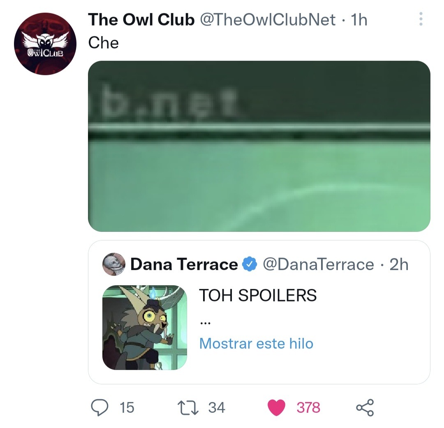Click the blue verified badge
Image resolution: width=444 pixels, height=428 pixels.
250,264
